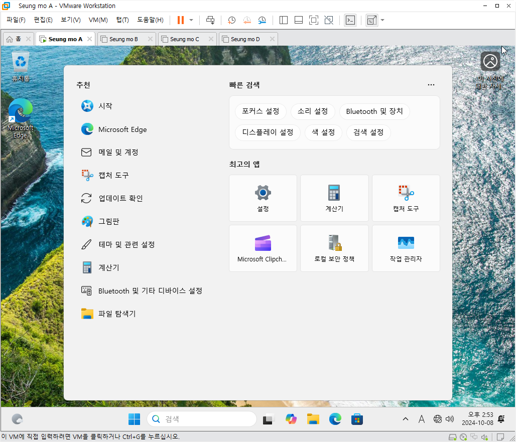Open the 설정 top app tile

263,198
